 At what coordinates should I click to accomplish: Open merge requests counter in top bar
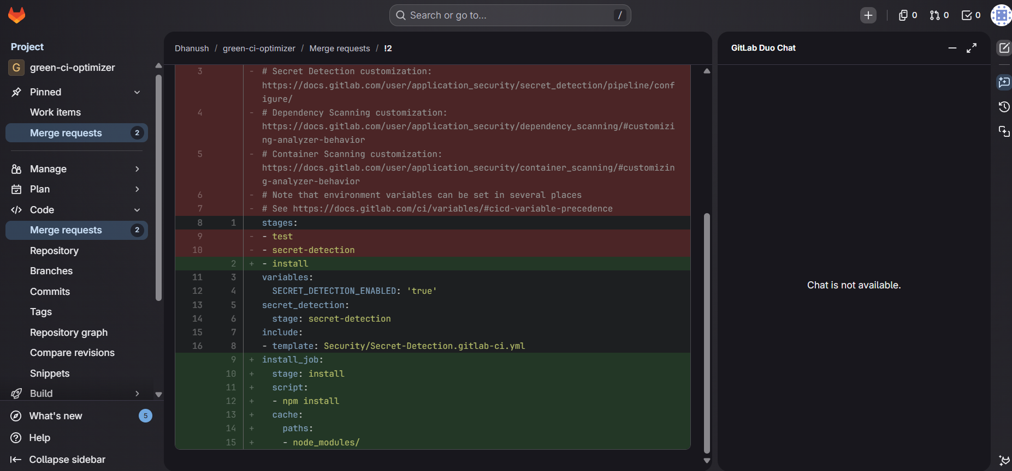coord(939,15)
